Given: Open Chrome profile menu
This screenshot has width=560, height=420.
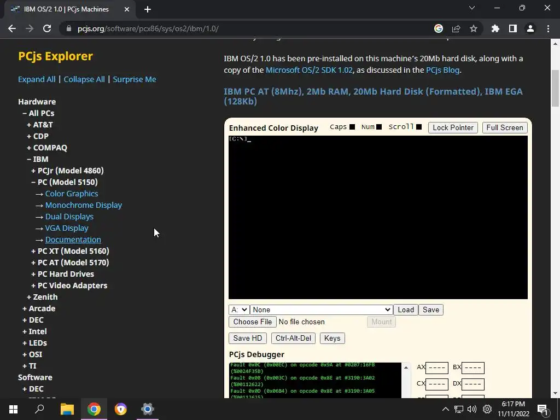Looking at the screenshot, I should click(x=530, y=28).
